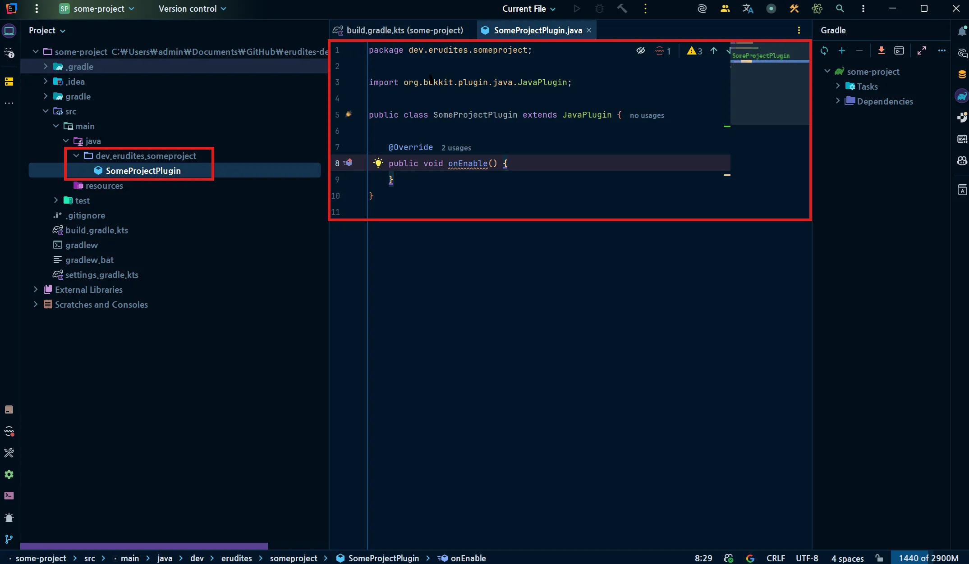969x564 pixels.
Task: Click the UTF-8 encoding button
Action: (x=807, y=558)
